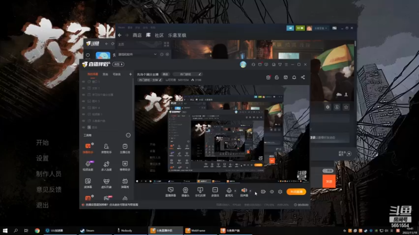Favorite the game with the Steam star icon
419x235 pixels.
click(346, 107)
